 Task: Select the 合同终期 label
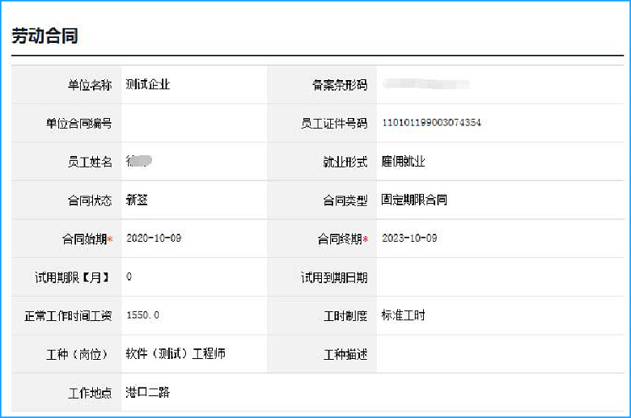(340, 239)
